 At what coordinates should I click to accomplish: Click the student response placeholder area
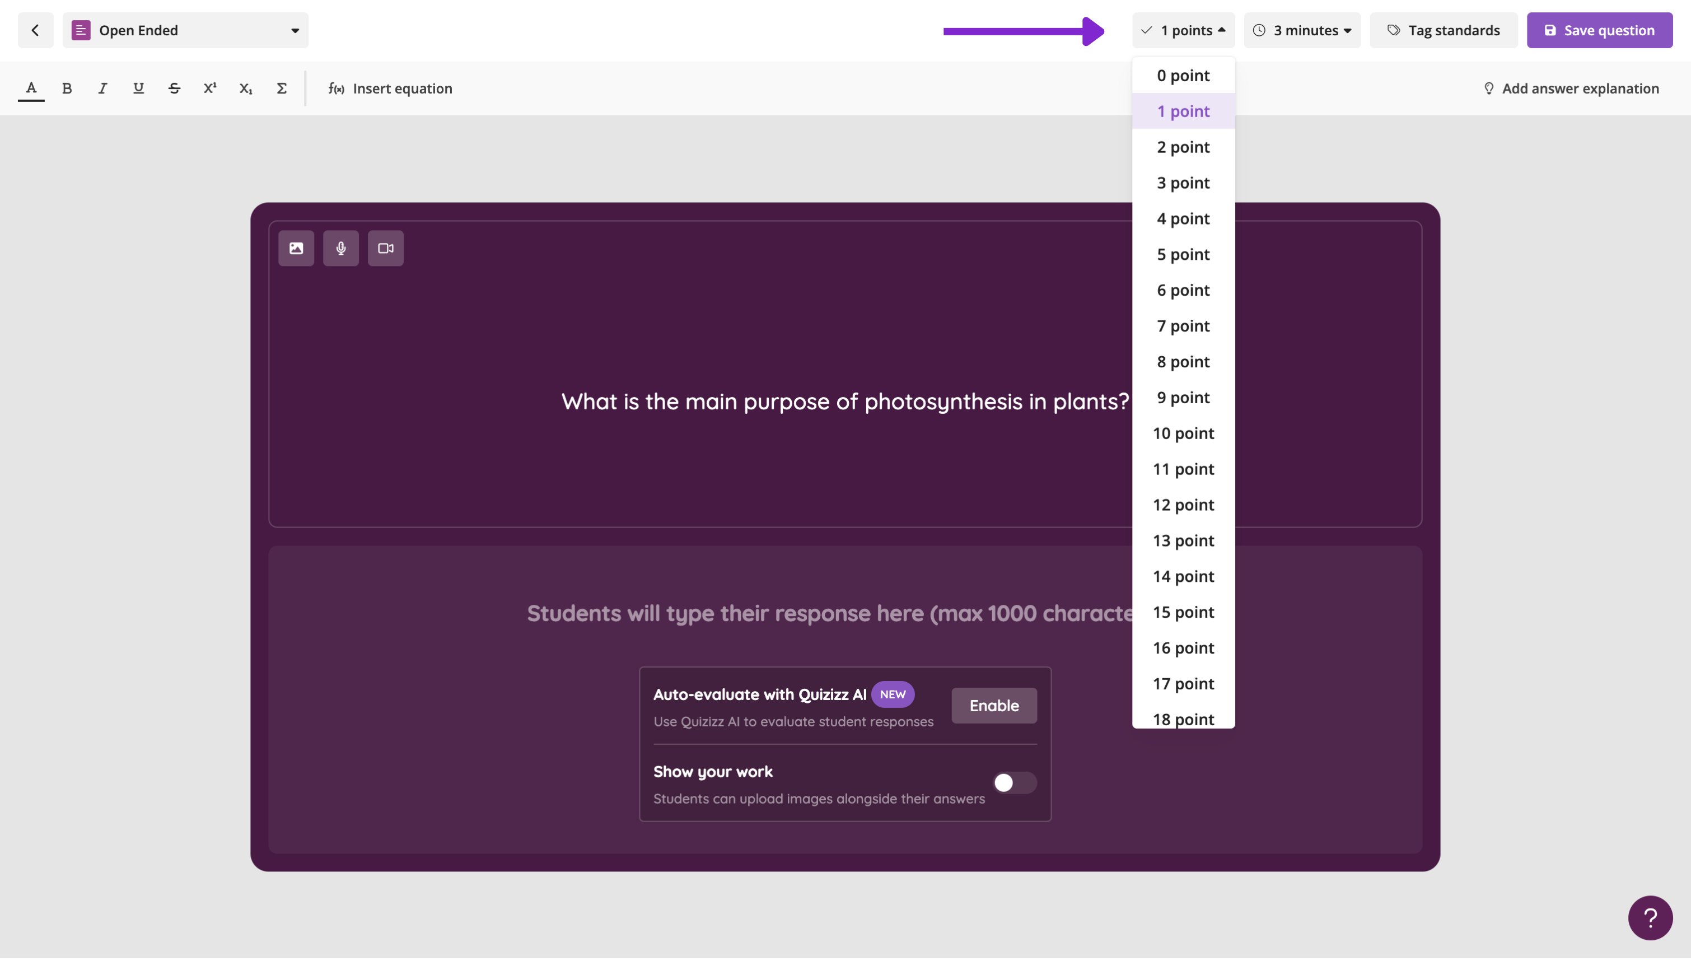[830, 613]
